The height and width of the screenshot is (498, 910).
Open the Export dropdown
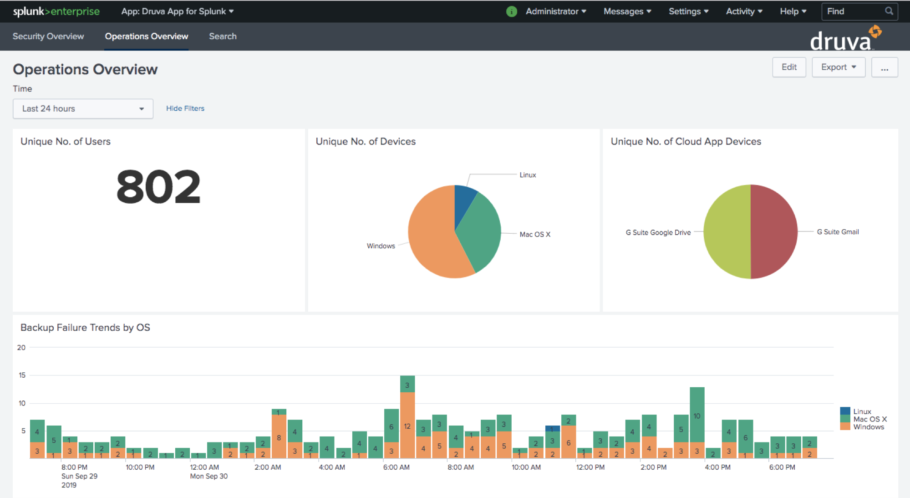point(839,67)
